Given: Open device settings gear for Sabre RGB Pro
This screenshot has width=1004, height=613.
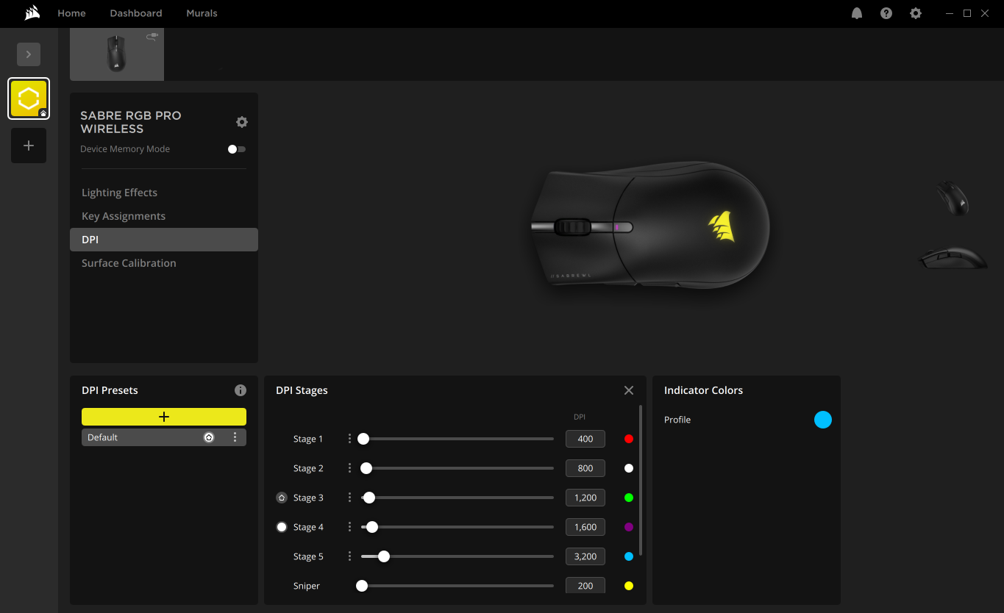Looking at the screenshot, I should [x=242, y=122].
